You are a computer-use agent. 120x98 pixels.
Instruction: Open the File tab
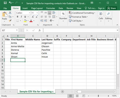[5, 8]
